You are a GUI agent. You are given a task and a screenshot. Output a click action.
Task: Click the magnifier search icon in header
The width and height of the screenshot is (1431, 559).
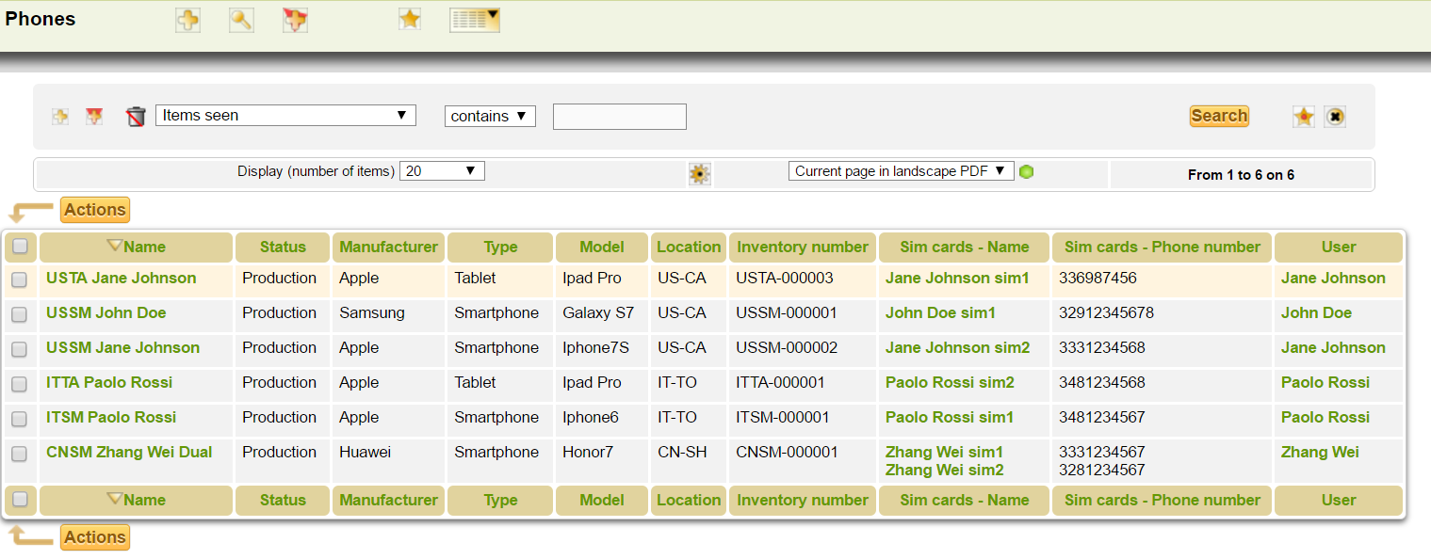tap(241, 20)
